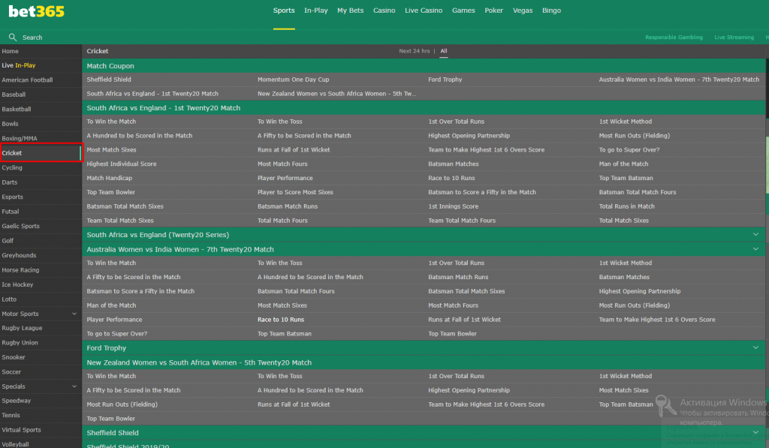Expand the Sheffield Shield section chevron
The width and height of the screenshot is (769, 448).
(755, 433)
